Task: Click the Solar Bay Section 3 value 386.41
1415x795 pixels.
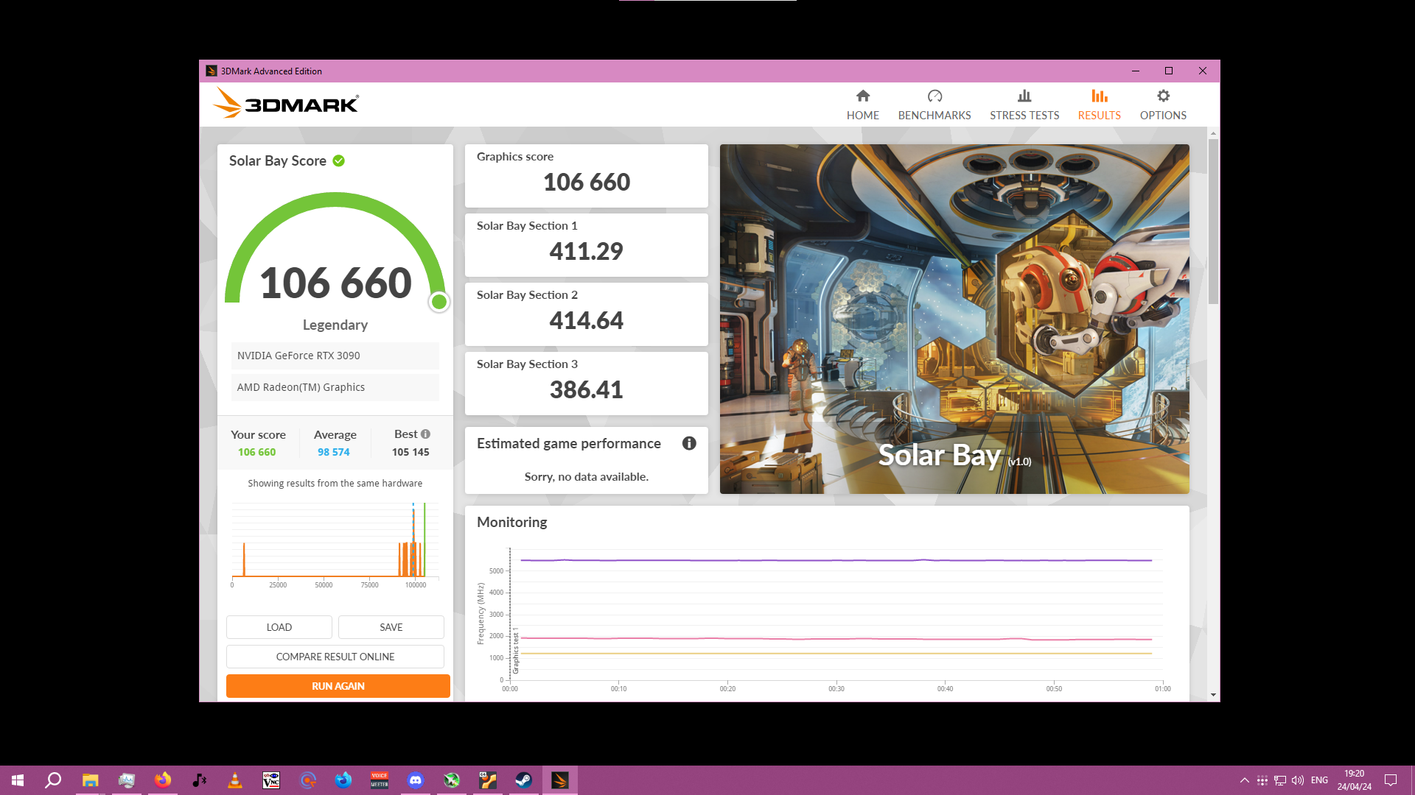Action: tap(587, 390)
